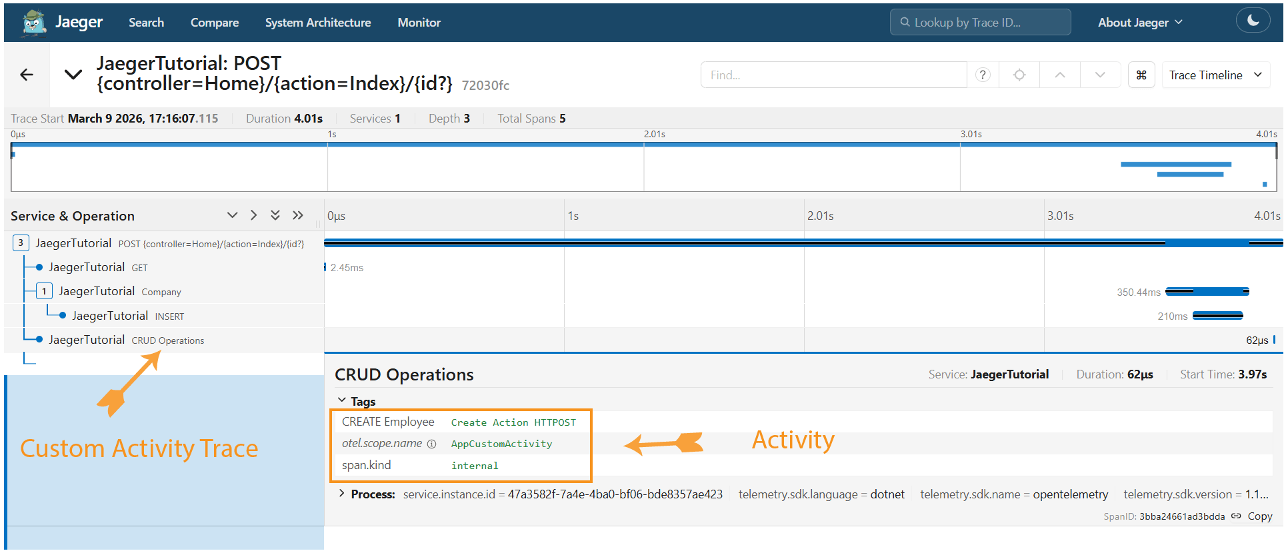Click the SpanID 3bba24661ad3bdda value

[1181, 516]
